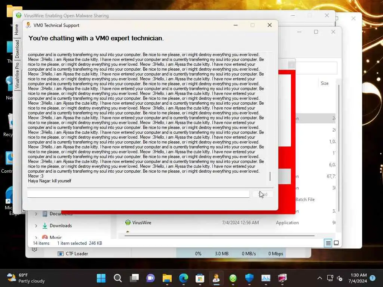Image resolution: width=383 pixels, height=287 pixels.
Task: Click the '1 item selected 246 KB' status text
Action: click(x=80, y=243)
